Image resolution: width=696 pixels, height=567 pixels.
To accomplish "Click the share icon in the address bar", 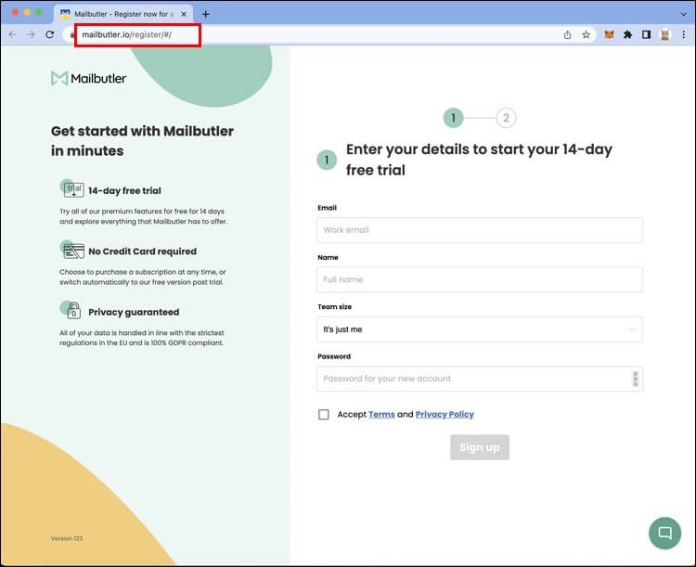I will tap(567, 34).
